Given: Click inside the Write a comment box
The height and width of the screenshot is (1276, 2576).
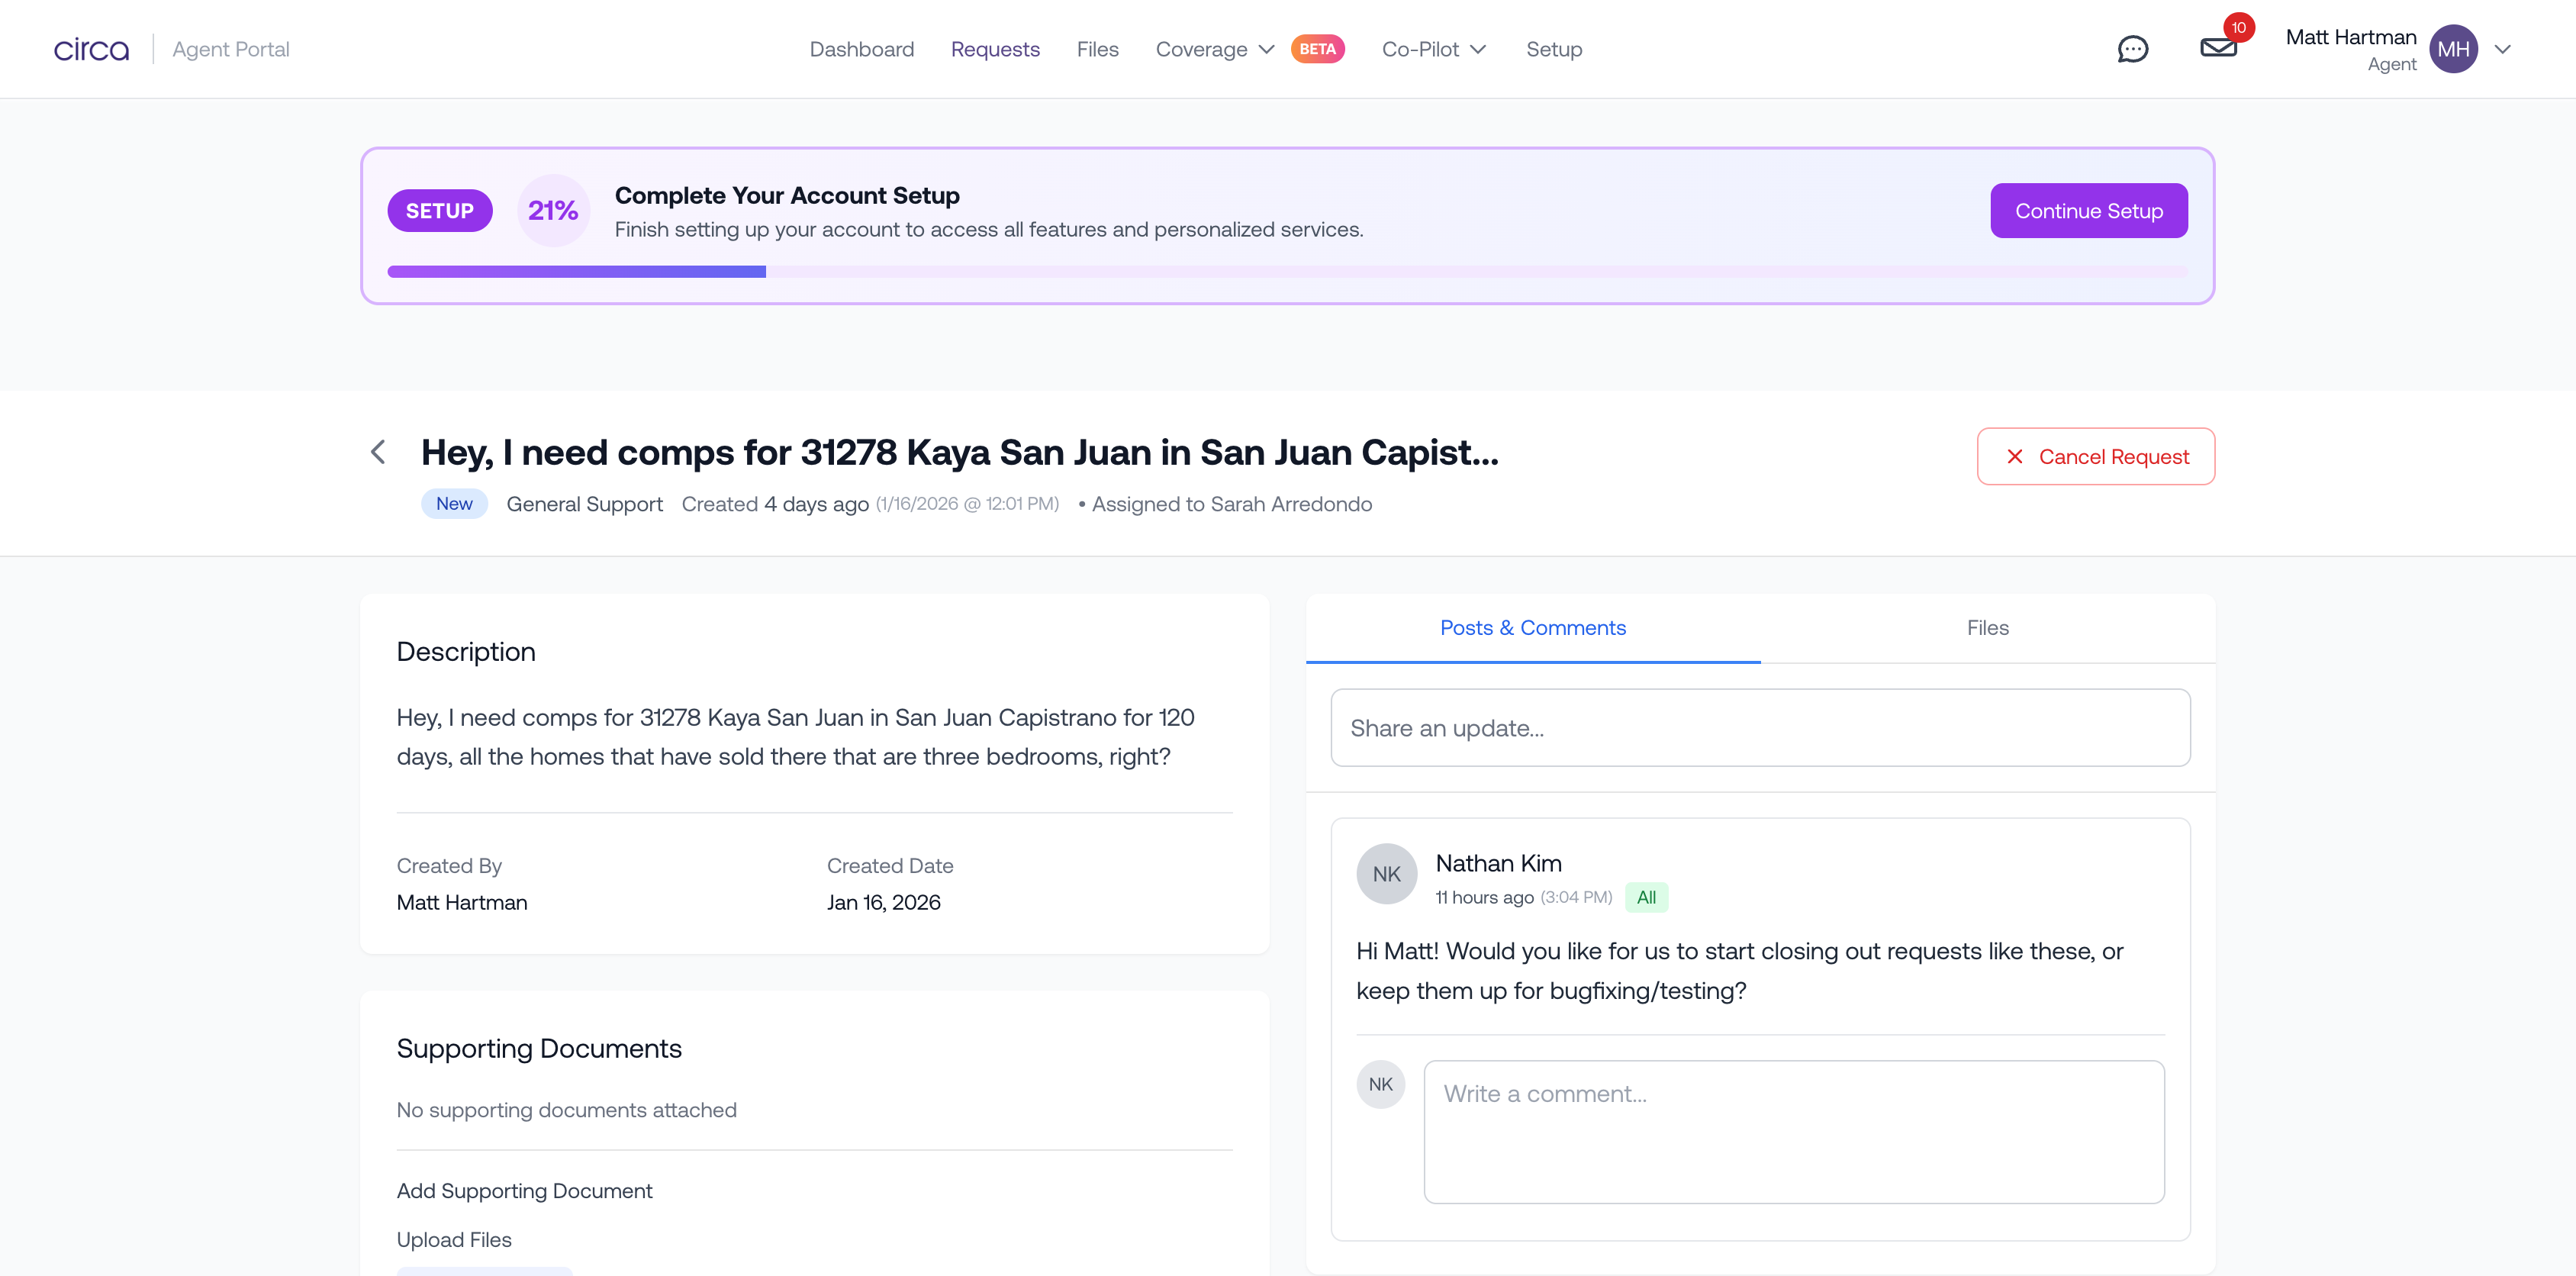Looking at the screenshot, I should point(1793,1131).
